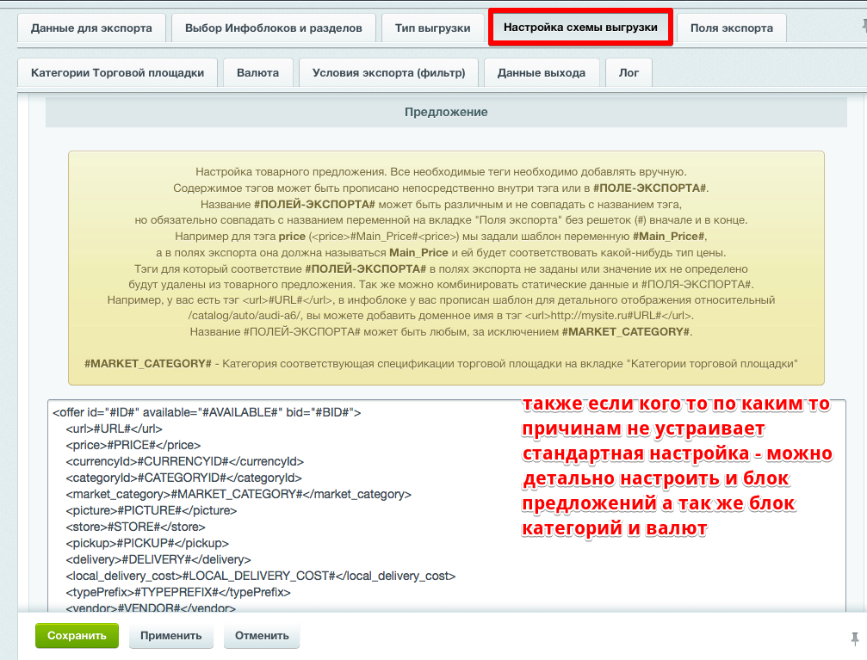The width and height of the screenshot is (867, 660).
Task: Switch to the Данные для экспорта tab
Action: (90, 28)
